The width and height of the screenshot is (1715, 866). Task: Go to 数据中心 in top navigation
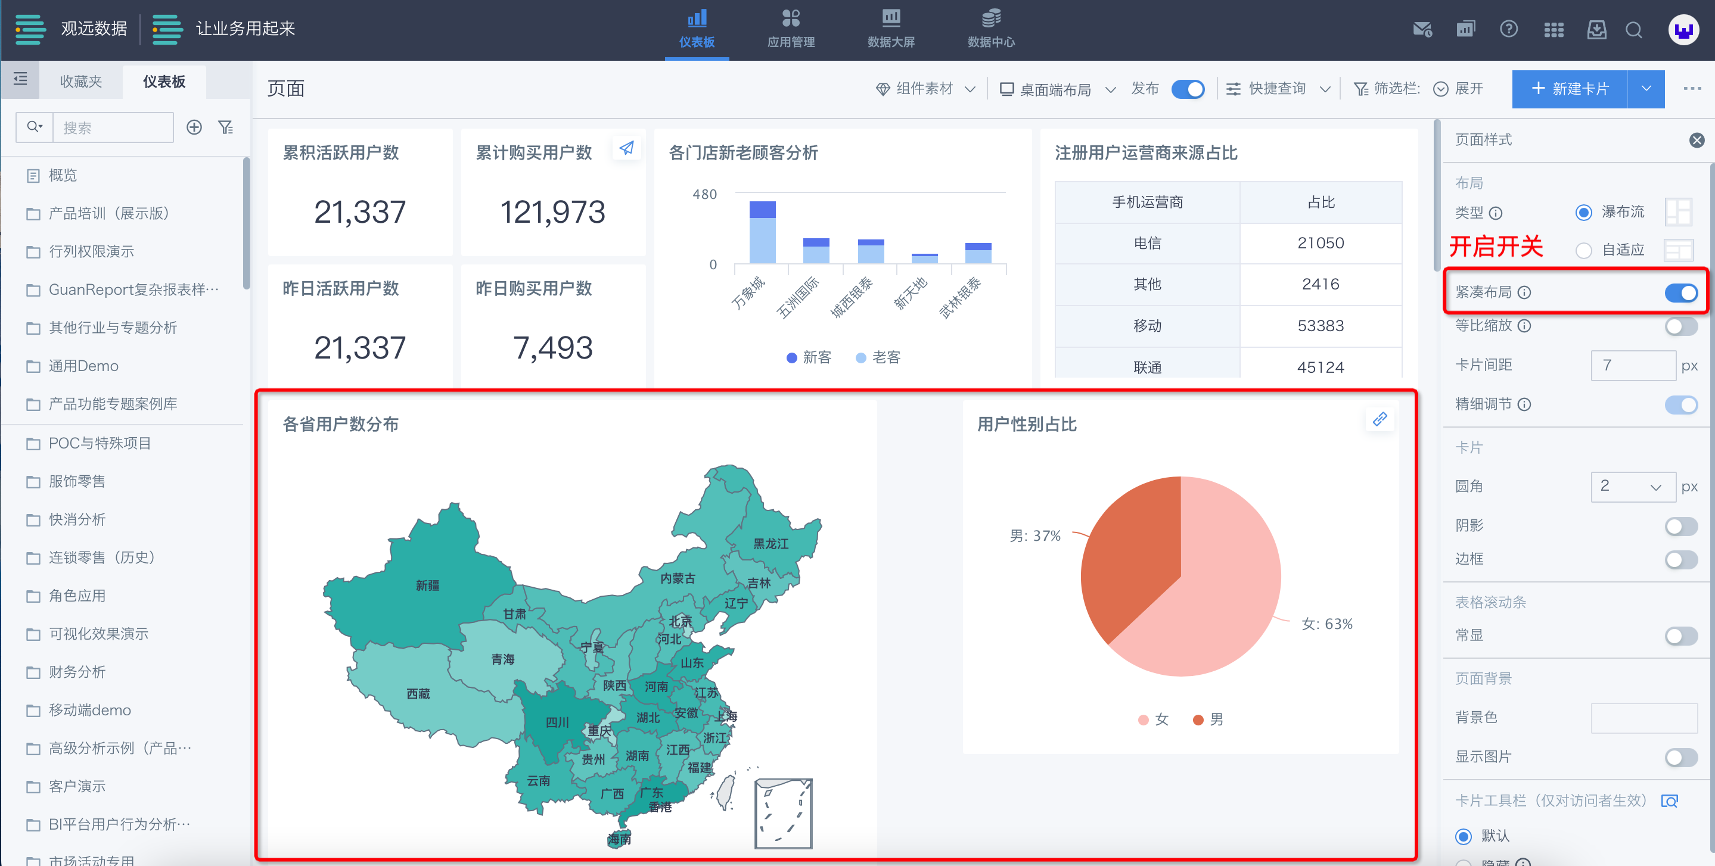[x=990, y=30]
